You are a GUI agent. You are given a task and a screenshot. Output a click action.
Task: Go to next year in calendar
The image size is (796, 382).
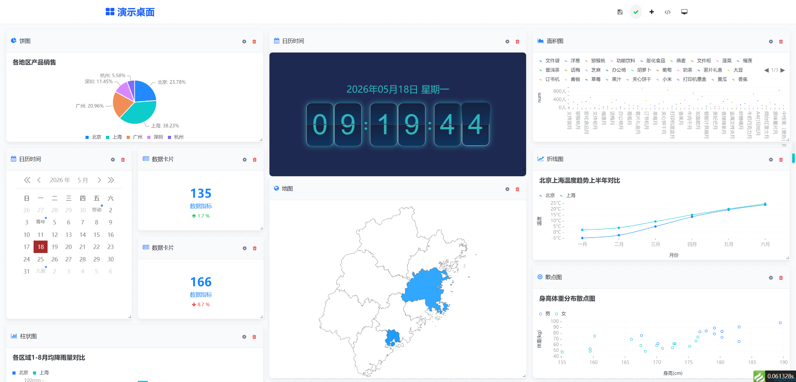coord(111,180)
